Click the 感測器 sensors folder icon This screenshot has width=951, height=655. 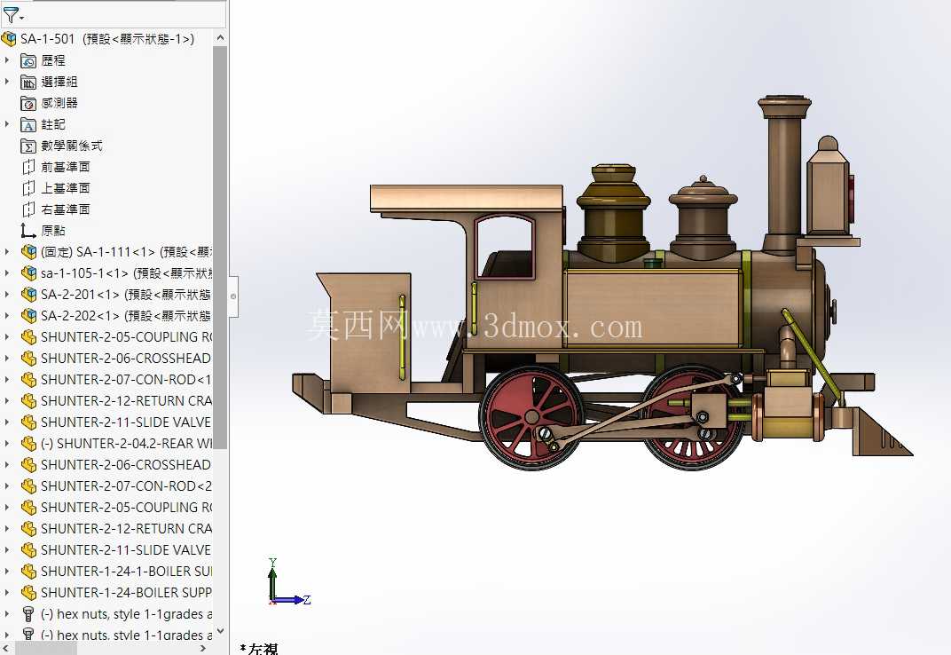28,103
